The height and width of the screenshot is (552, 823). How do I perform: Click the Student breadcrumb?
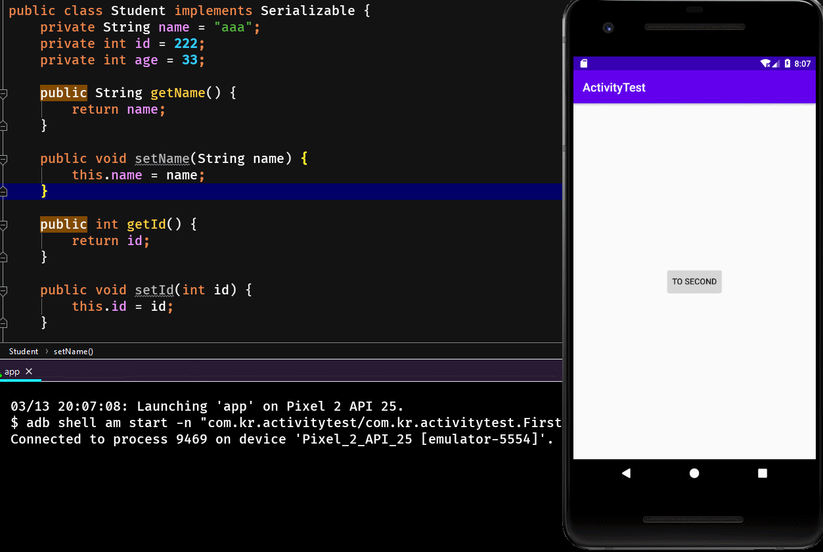point(24,352)
